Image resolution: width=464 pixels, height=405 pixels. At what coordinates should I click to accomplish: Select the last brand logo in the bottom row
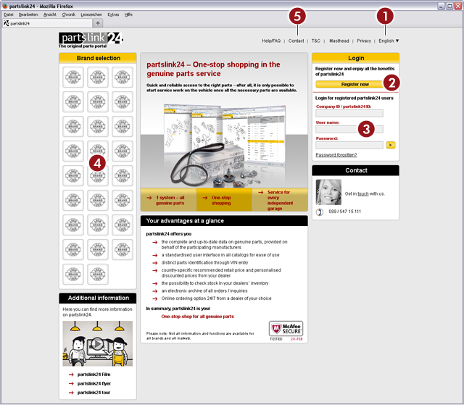(x=98, y=274)
